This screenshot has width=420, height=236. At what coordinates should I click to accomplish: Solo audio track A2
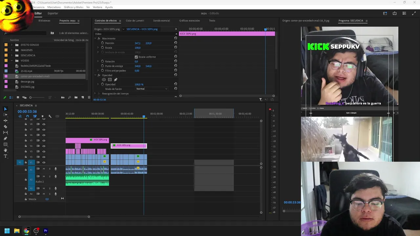(50, 176)
